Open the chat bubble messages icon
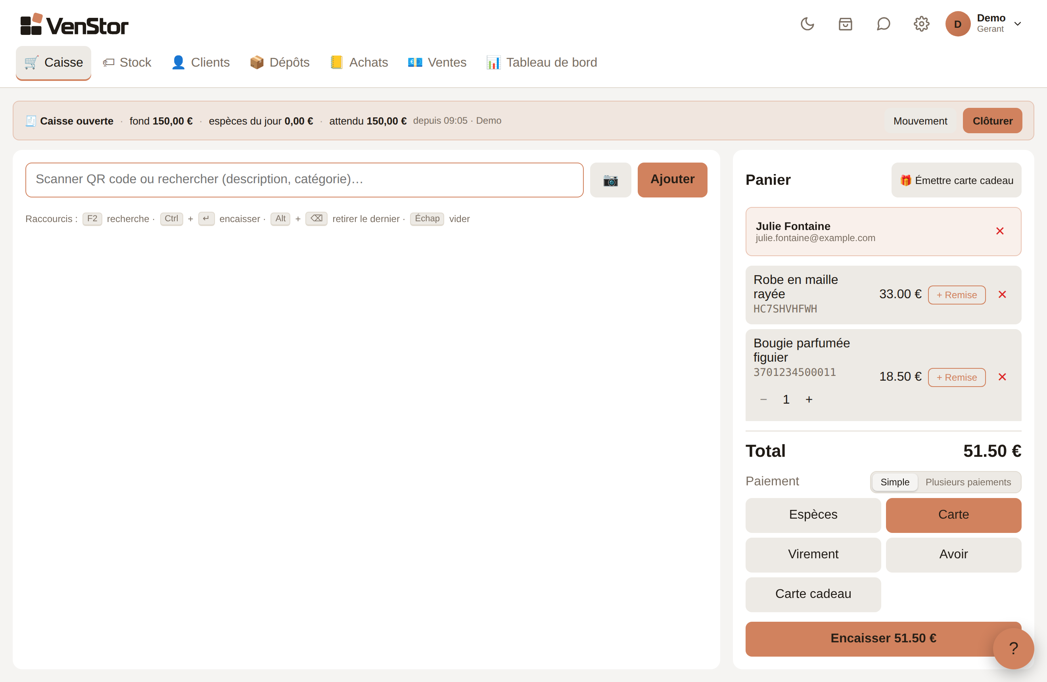This screenshot has width=1047, height=682. 883,24
